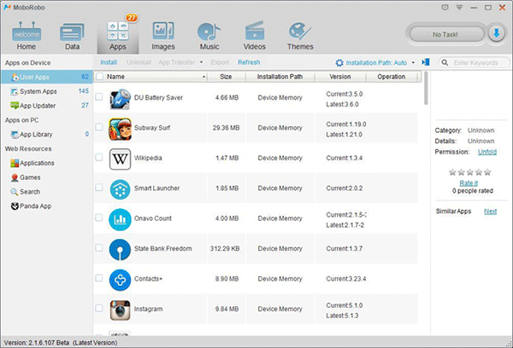Check the Onavo Count checkbox

pos(99,217)
